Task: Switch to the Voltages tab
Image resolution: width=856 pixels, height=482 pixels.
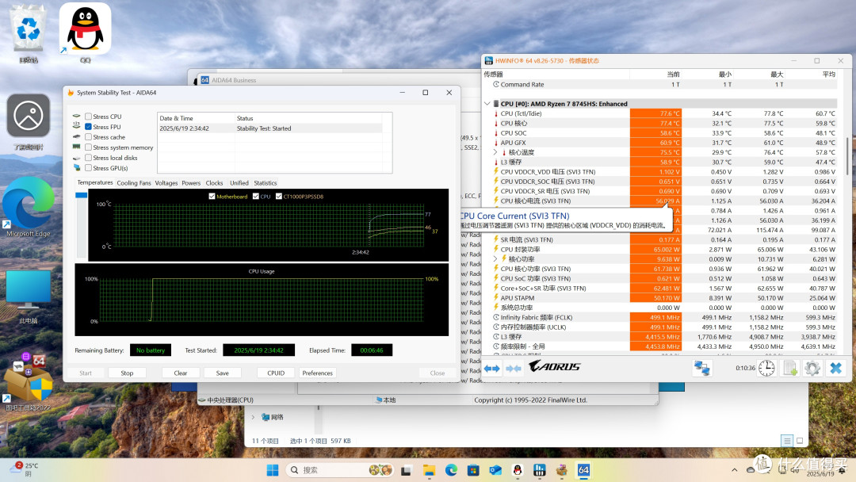Action: pos(166,183)
